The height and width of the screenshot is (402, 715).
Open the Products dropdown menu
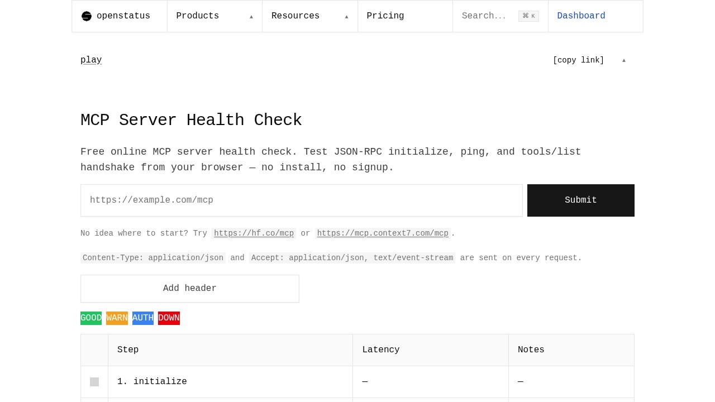[214, 16]
